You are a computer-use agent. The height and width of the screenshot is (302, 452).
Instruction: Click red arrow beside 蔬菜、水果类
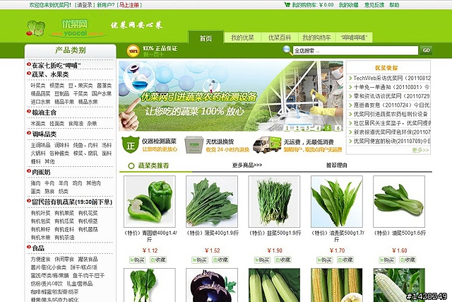(29, 74)
